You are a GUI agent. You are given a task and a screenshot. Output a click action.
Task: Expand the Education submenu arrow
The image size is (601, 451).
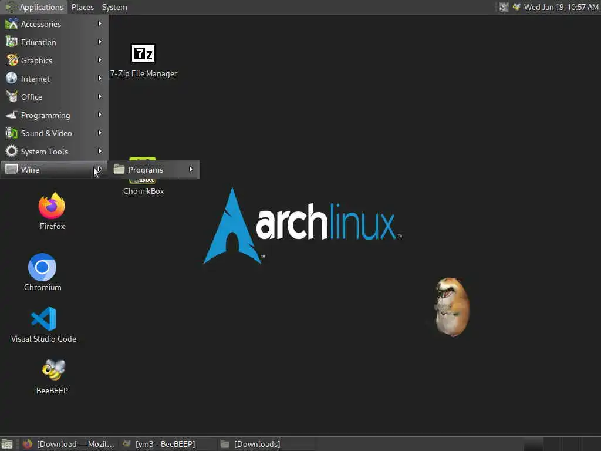click(x=100, y=42)
